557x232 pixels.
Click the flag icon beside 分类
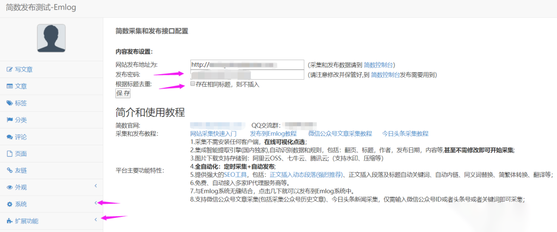[x=10, y=120]
